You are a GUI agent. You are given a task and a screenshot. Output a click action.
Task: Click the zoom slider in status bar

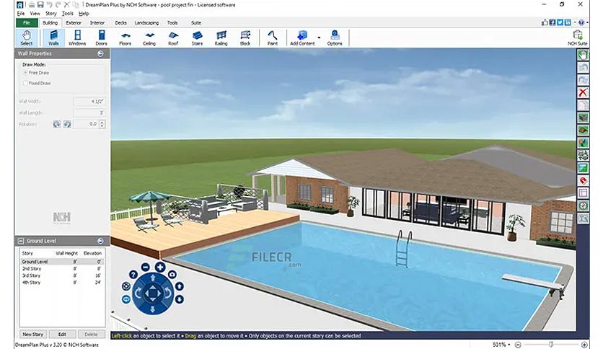(x=550, y=345)
